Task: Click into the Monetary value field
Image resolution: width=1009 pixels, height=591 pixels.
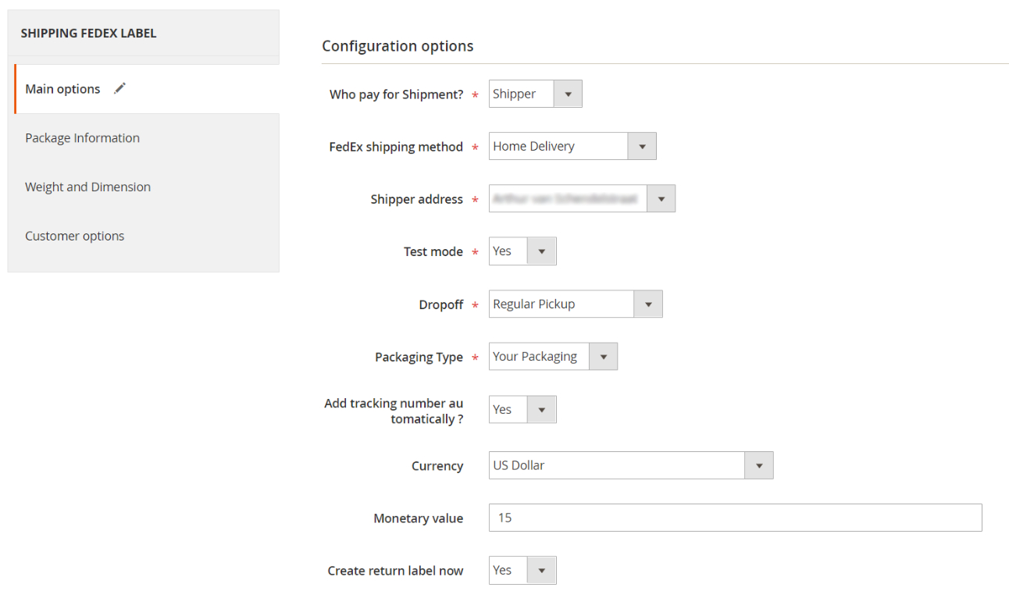Action: pos(735,518)
